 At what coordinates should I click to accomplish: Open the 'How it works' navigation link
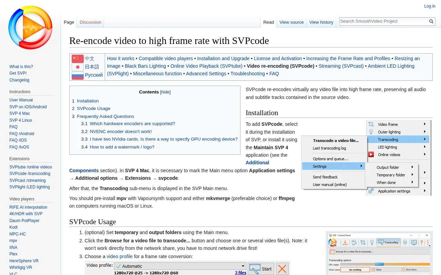[121, 58]
